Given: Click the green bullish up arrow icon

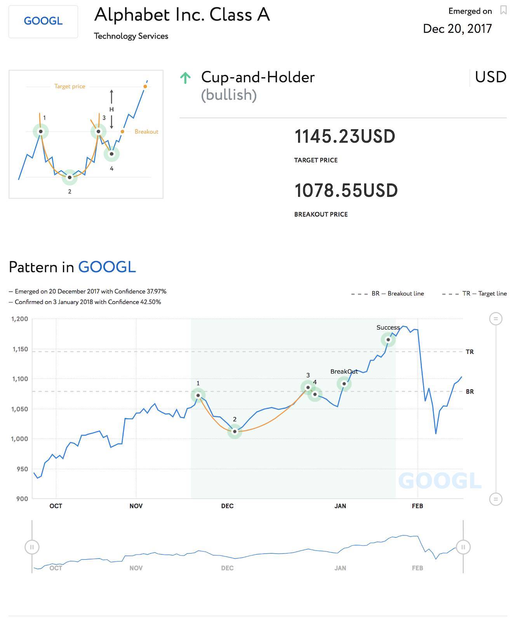Looking at the screenshot, I should [186, 78].
